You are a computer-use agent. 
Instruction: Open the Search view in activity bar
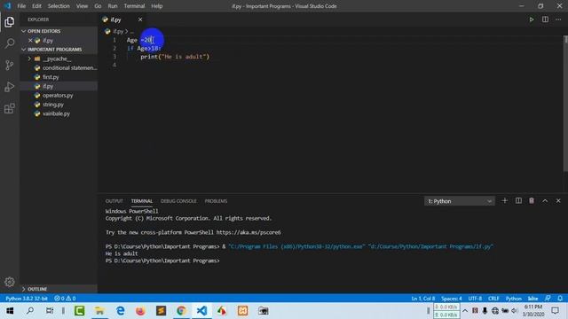pos(10,43)
